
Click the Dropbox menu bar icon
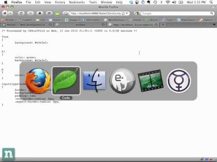[x=131, y=2]
